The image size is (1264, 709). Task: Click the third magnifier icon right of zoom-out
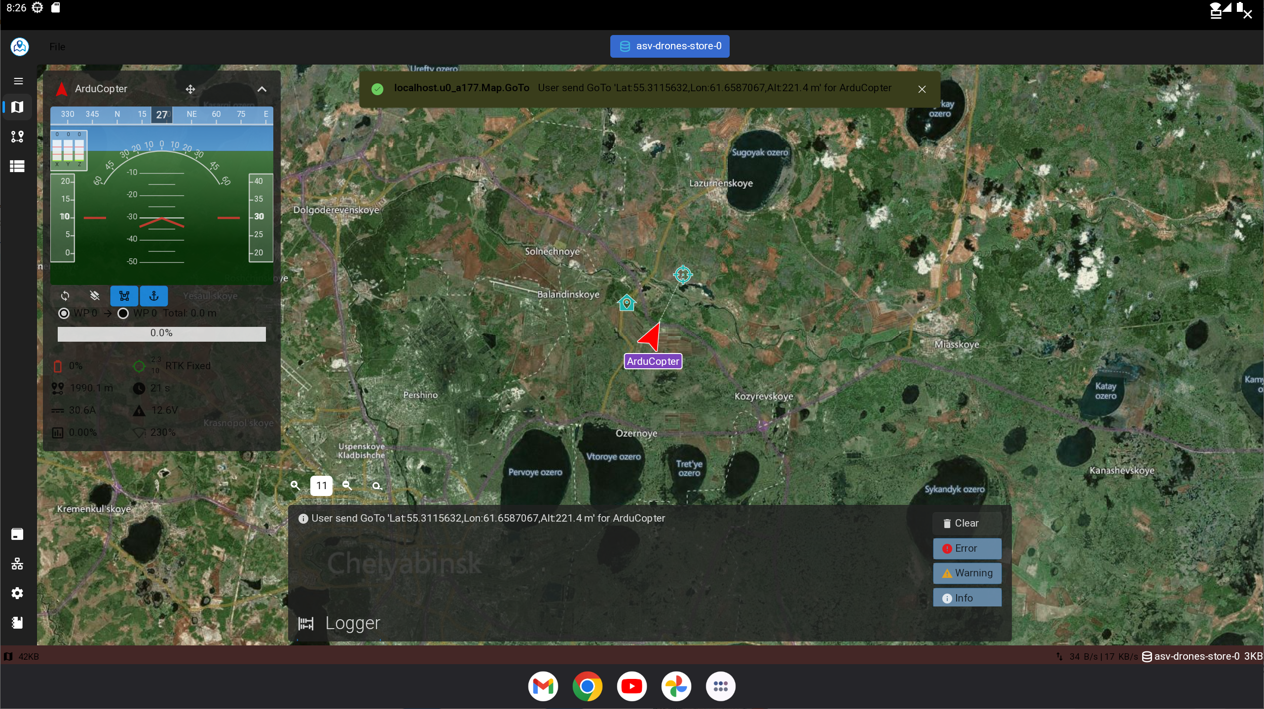pyautogui.click(x=377, y=486)
